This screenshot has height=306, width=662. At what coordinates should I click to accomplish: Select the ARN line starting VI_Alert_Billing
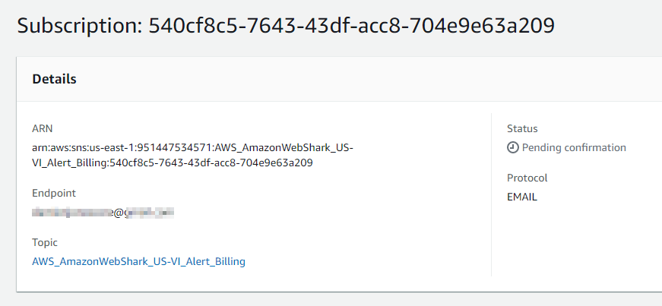(x=173, y=163)
